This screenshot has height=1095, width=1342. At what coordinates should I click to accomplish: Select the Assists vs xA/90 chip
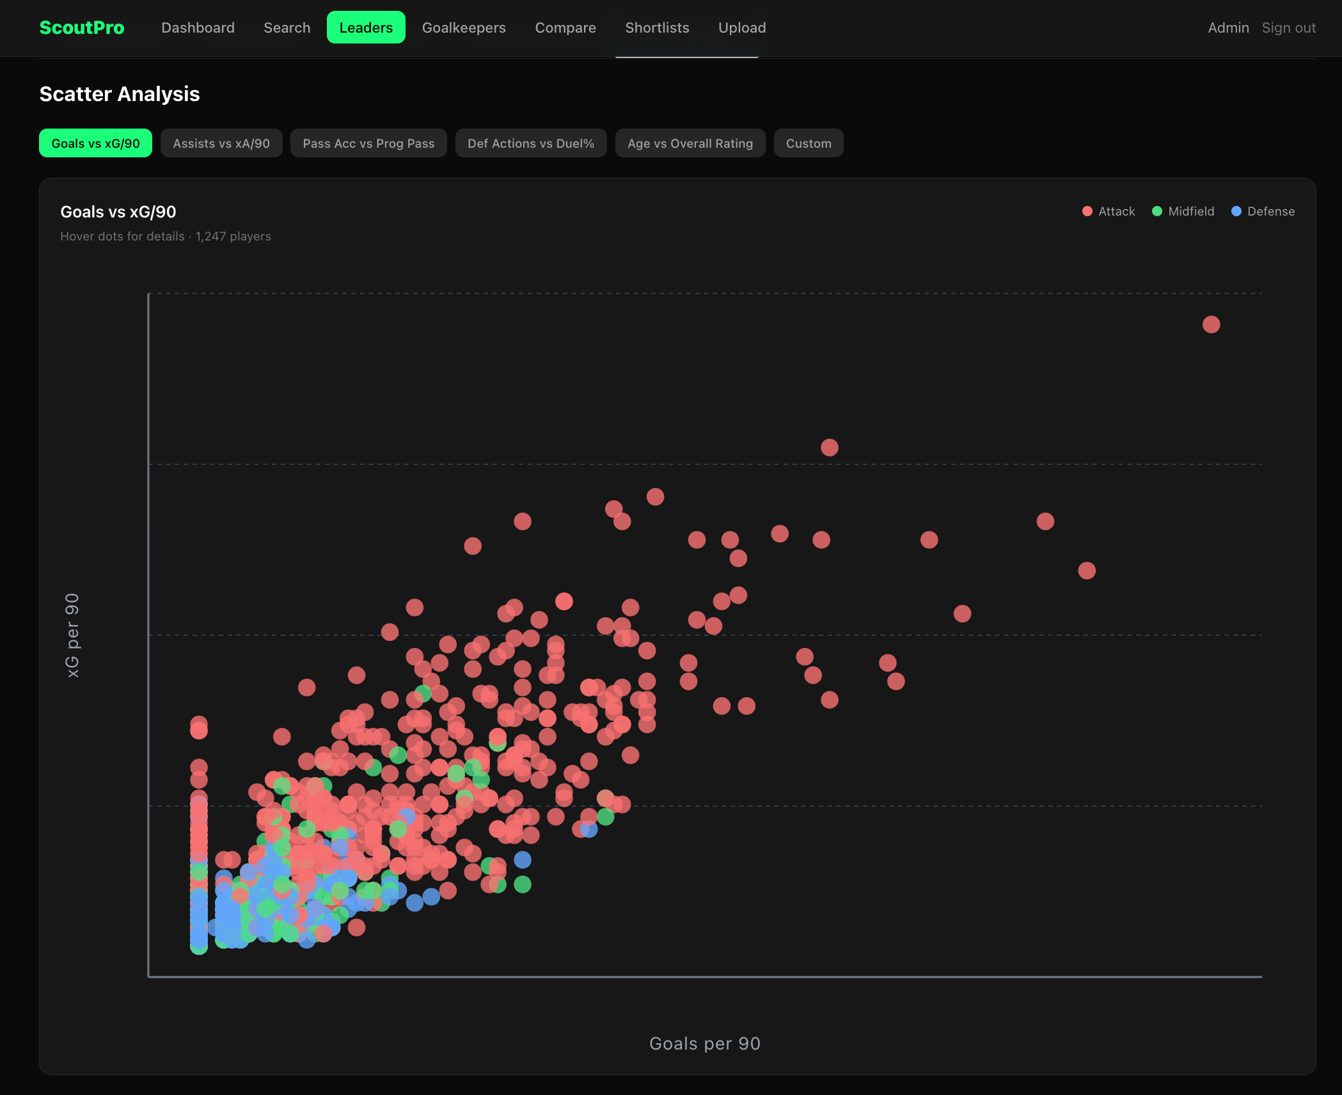[x=221, y=143]
